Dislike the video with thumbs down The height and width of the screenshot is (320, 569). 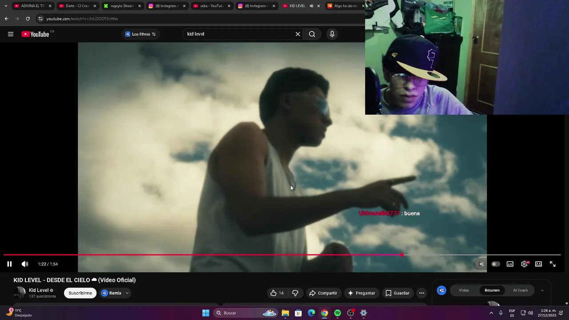click(x=295, y=293)
